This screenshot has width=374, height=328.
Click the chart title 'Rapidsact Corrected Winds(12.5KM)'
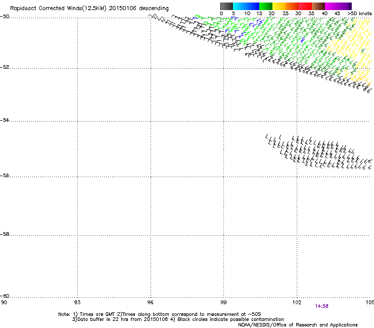coord(58,9)
